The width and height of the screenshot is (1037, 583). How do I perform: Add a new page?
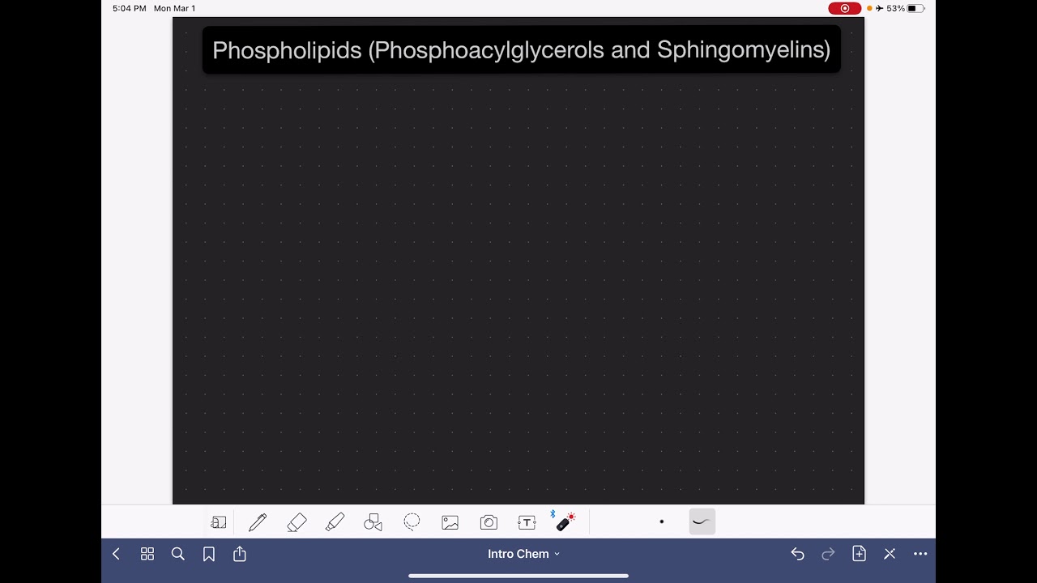(859, 554)
